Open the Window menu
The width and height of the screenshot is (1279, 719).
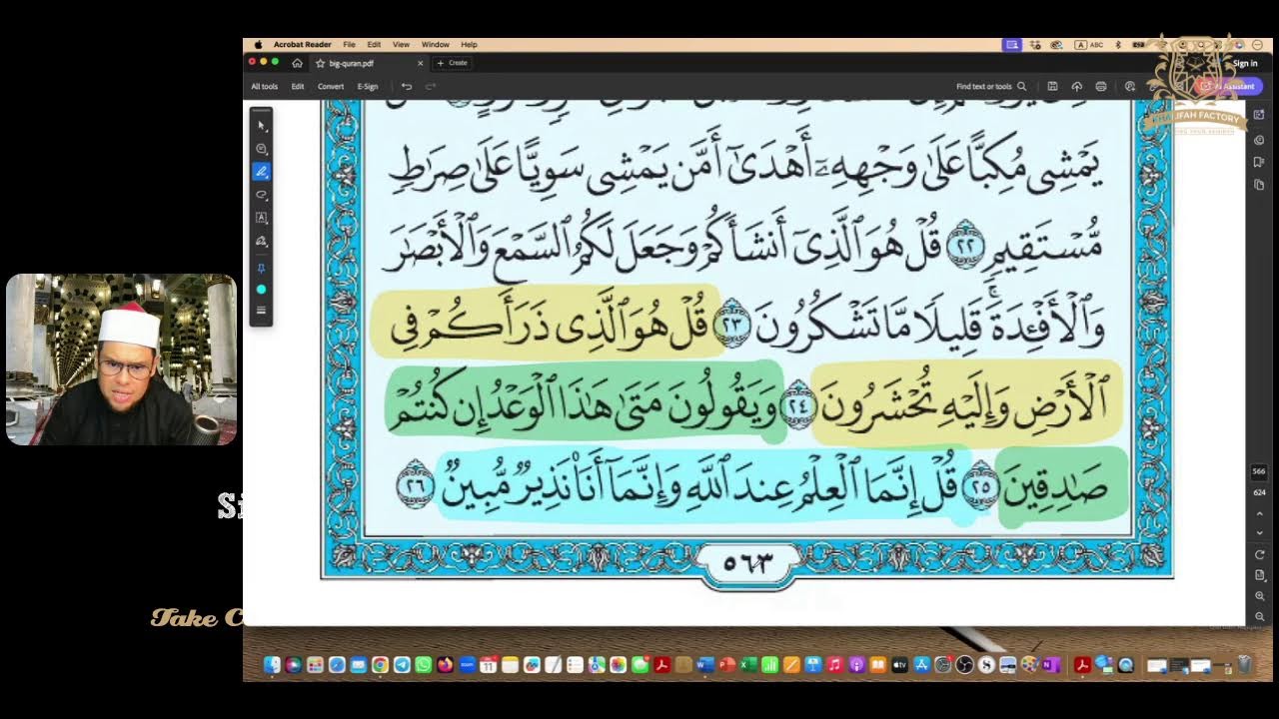(436, 45)
